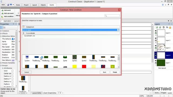Open the quick access toolbar dropdown arrow
This screenshot has width=173, height=97.
[x=13, y=5]
